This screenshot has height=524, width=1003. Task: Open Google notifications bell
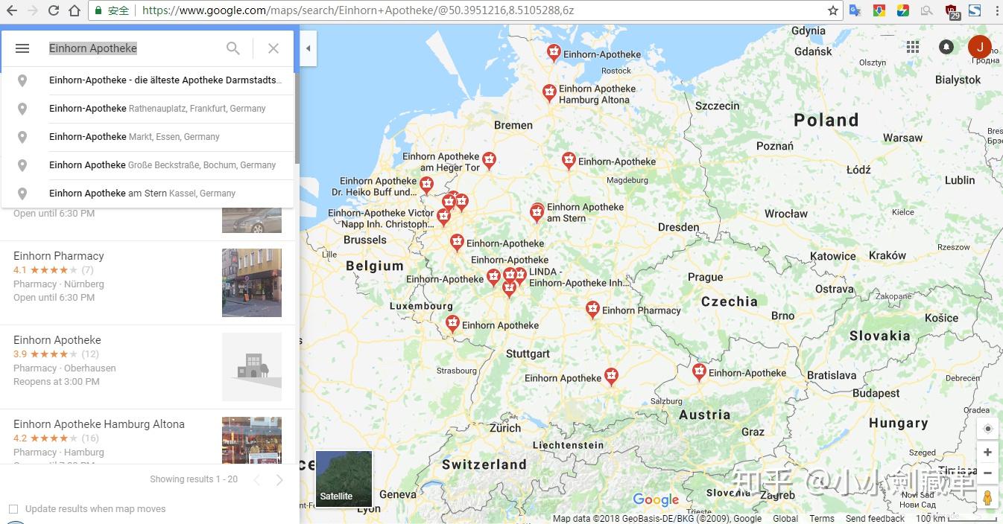[x=946, y=47]
